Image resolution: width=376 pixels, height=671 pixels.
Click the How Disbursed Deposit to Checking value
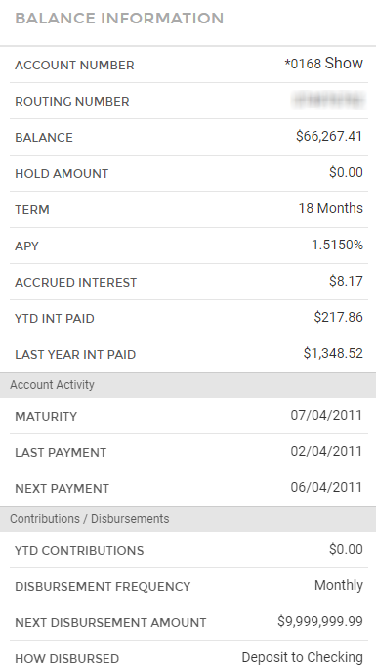tap(302, 657)
